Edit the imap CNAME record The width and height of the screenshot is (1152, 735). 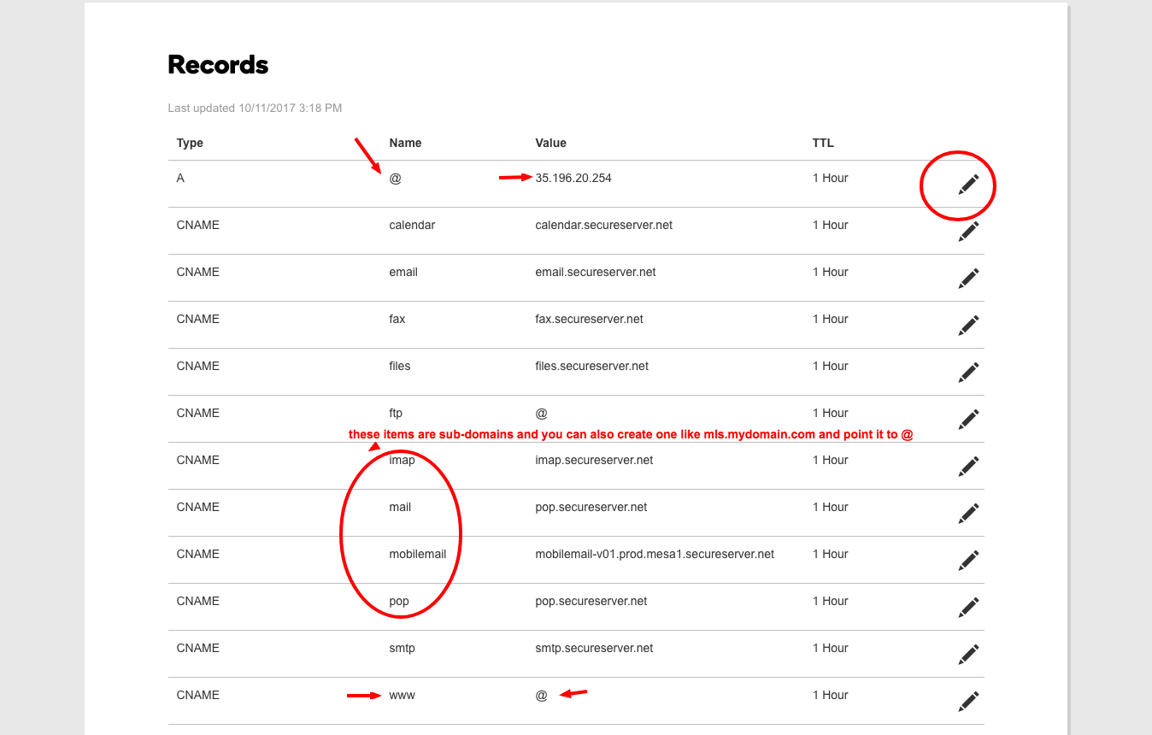968,467
